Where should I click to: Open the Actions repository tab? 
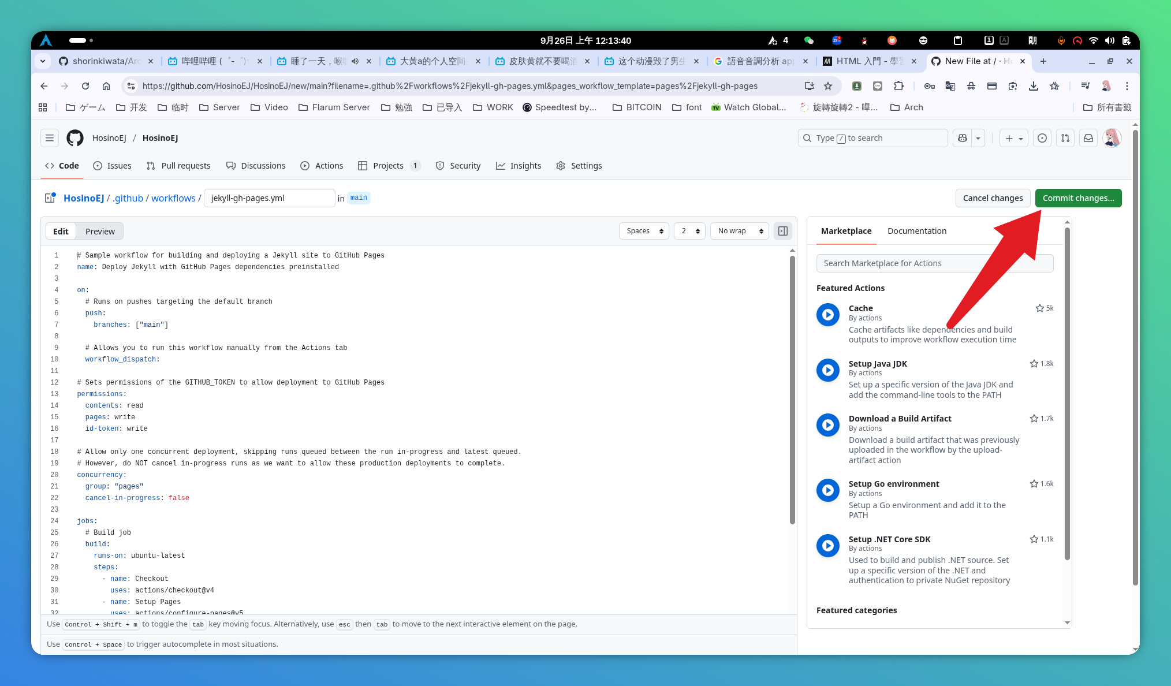click(322, 166)
